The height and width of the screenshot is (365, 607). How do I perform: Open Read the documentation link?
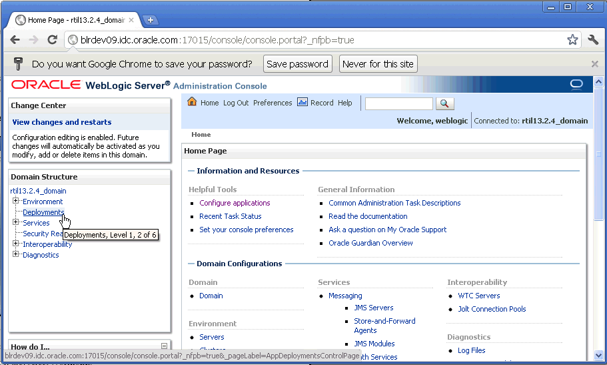(x=368, y=216)
